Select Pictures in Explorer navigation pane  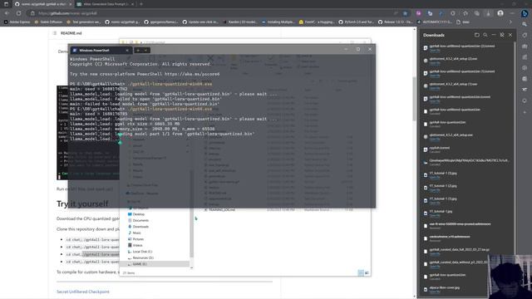[138, 239]
